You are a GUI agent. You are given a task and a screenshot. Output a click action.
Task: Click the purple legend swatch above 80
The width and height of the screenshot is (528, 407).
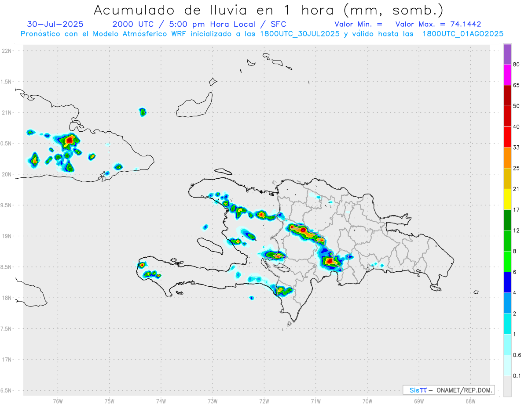[x=507, y=54]
